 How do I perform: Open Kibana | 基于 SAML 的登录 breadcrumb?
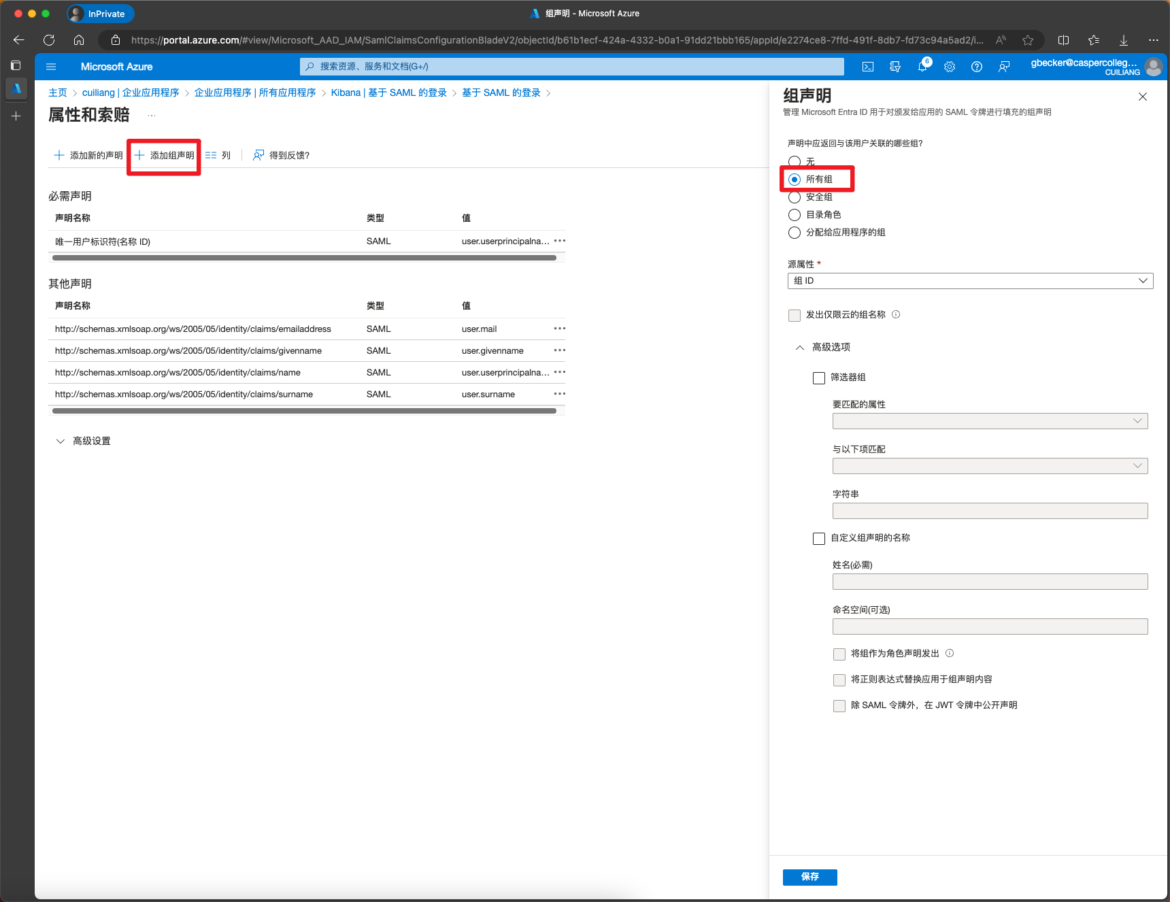tap(389, 93)
